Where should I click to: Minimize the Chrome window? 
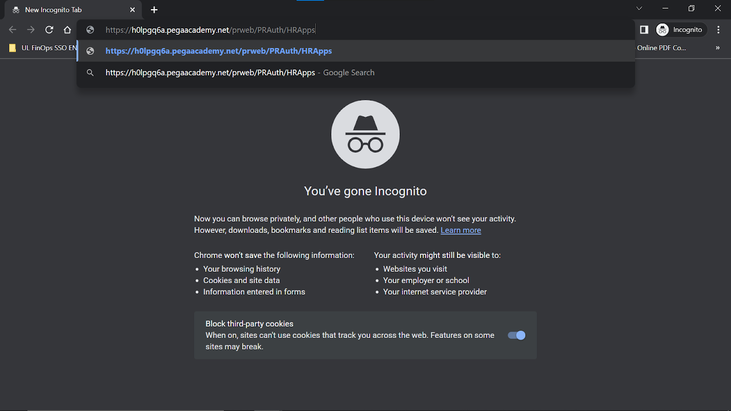[x=665, y=8]
